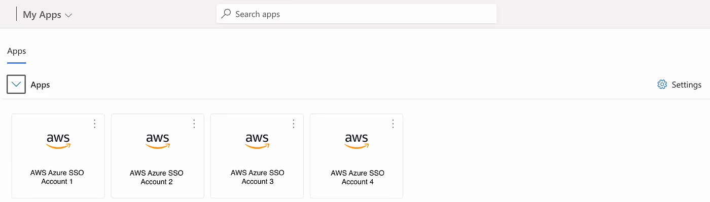710x202 pixels.
Task: Open the AWS Azure SSO Account 1 logo
Action: pos(58,141)
